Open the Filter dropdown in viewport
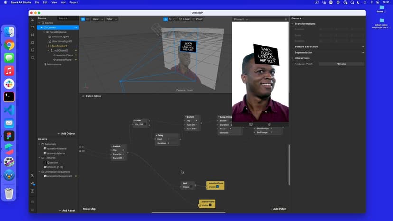This screenshot has height=221, width=393. click(112, 19)
